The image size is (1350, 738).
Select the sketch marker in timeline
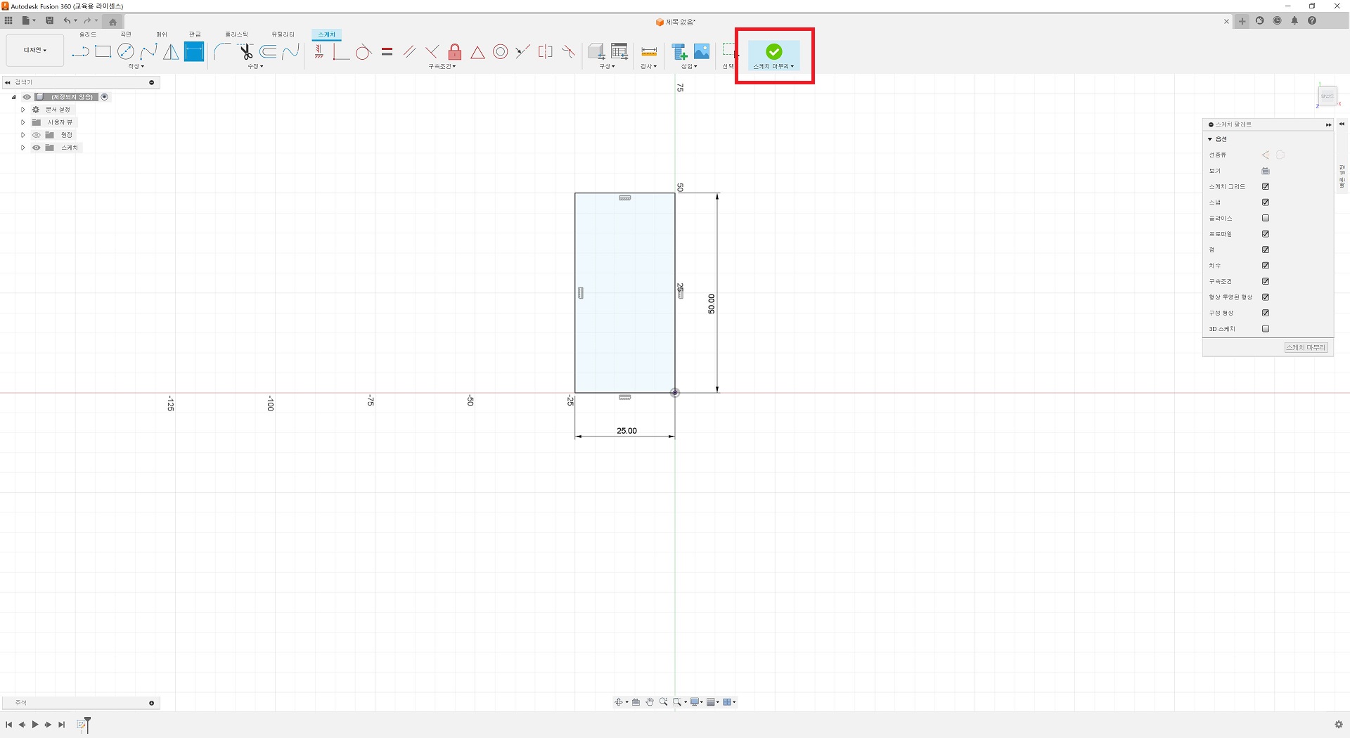tap(82, 725)
